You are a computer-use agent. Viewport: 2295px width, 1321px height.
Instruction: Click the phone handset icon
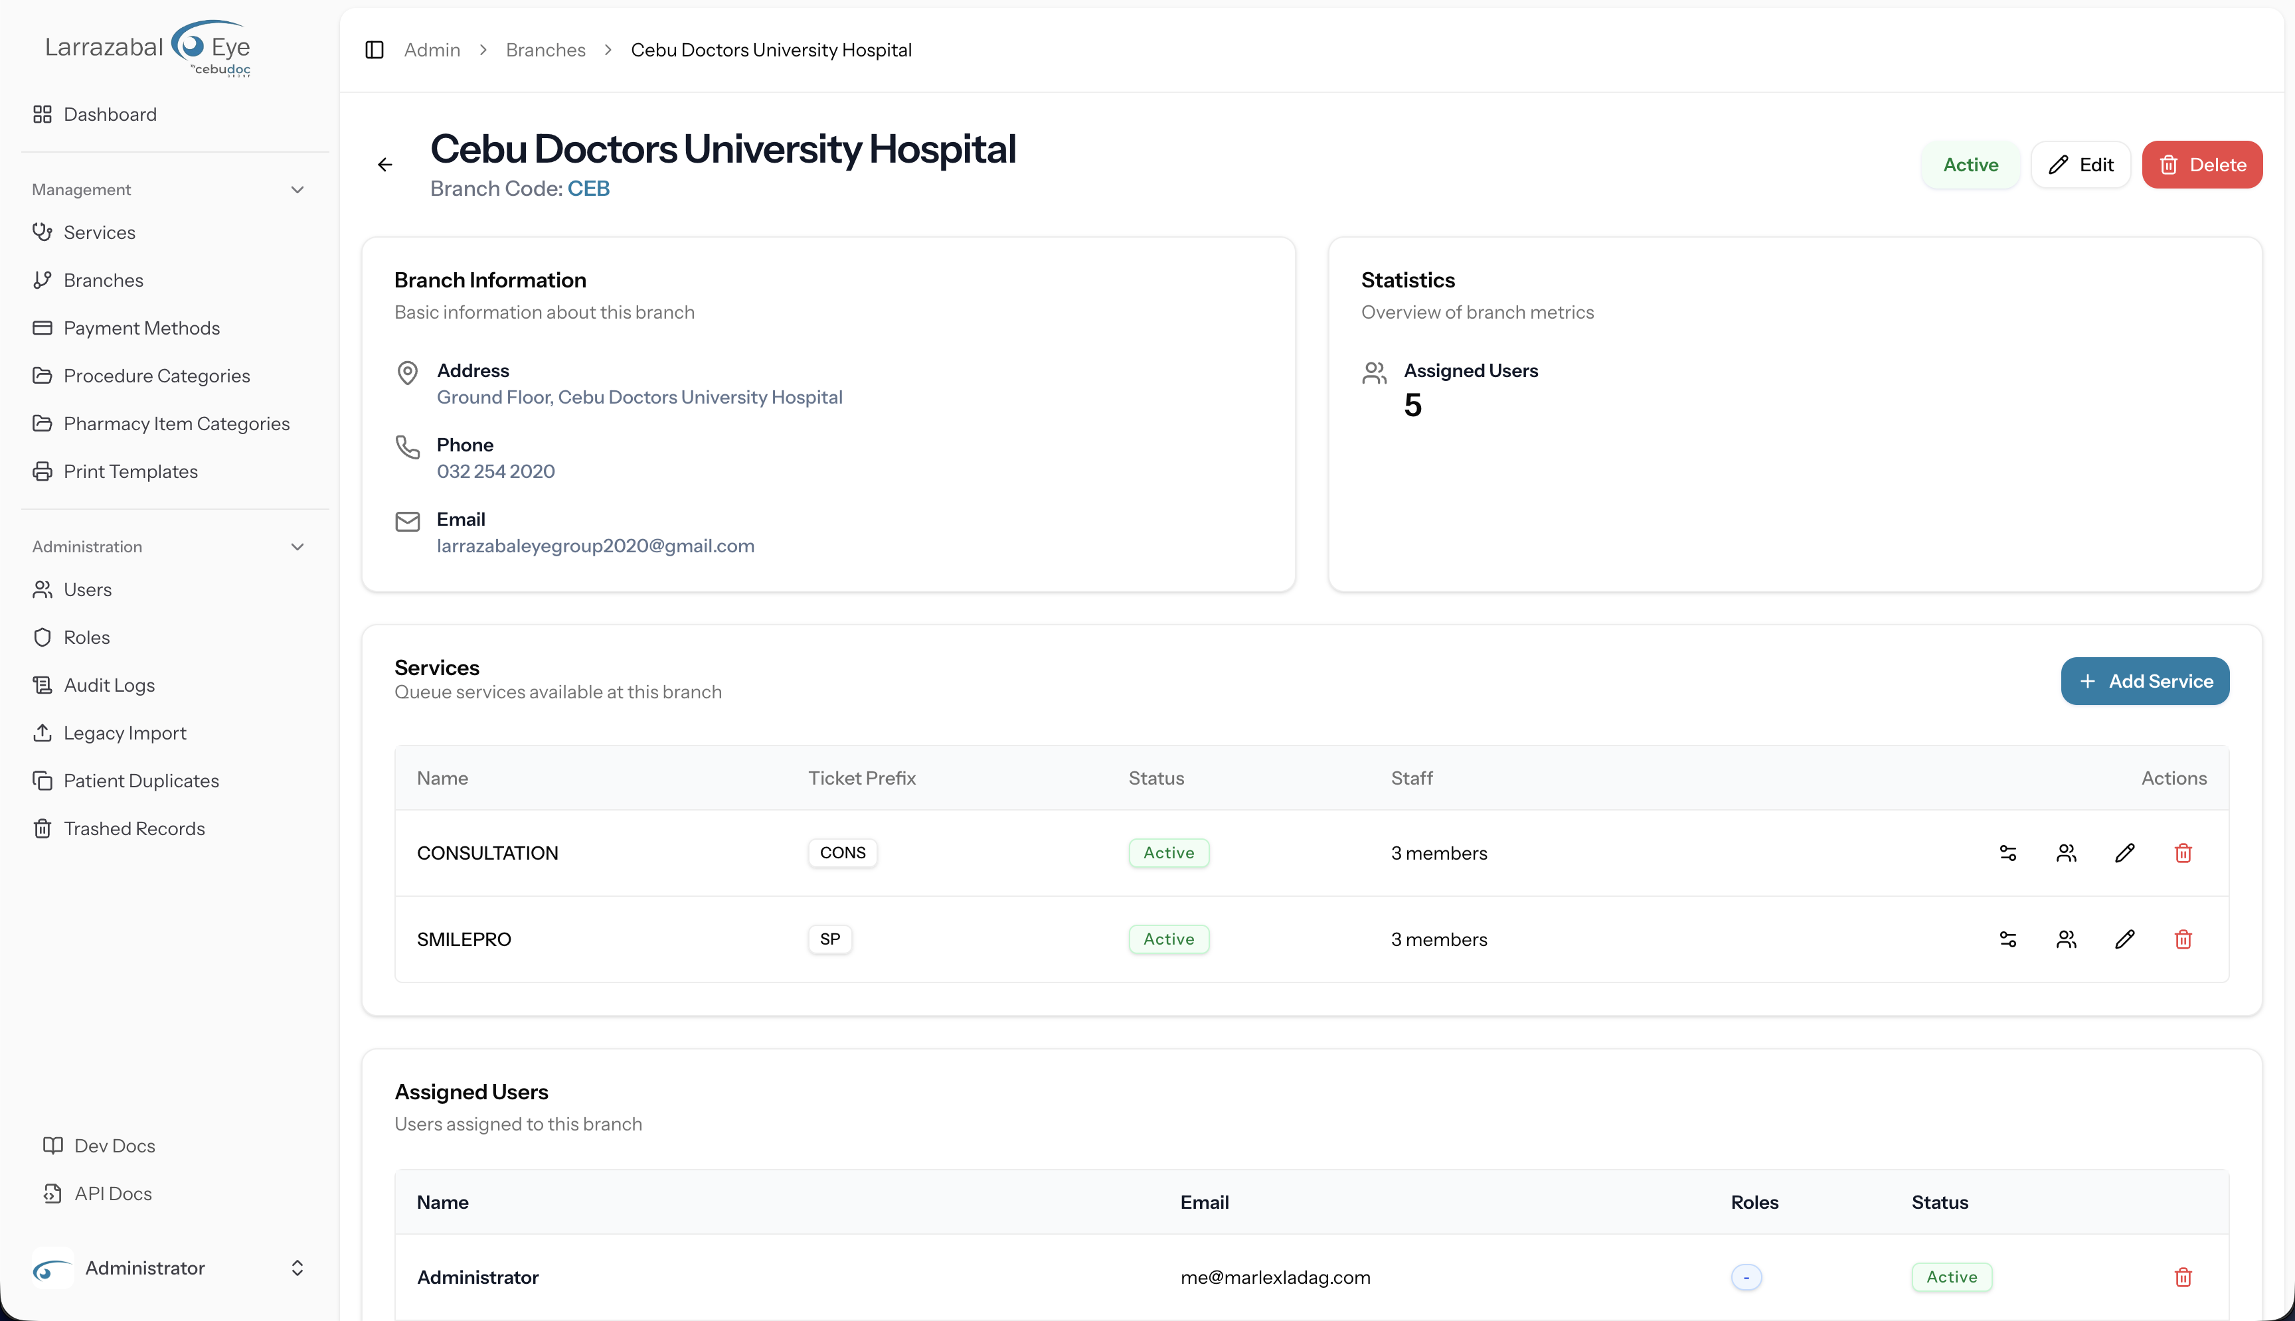point(408,447)
